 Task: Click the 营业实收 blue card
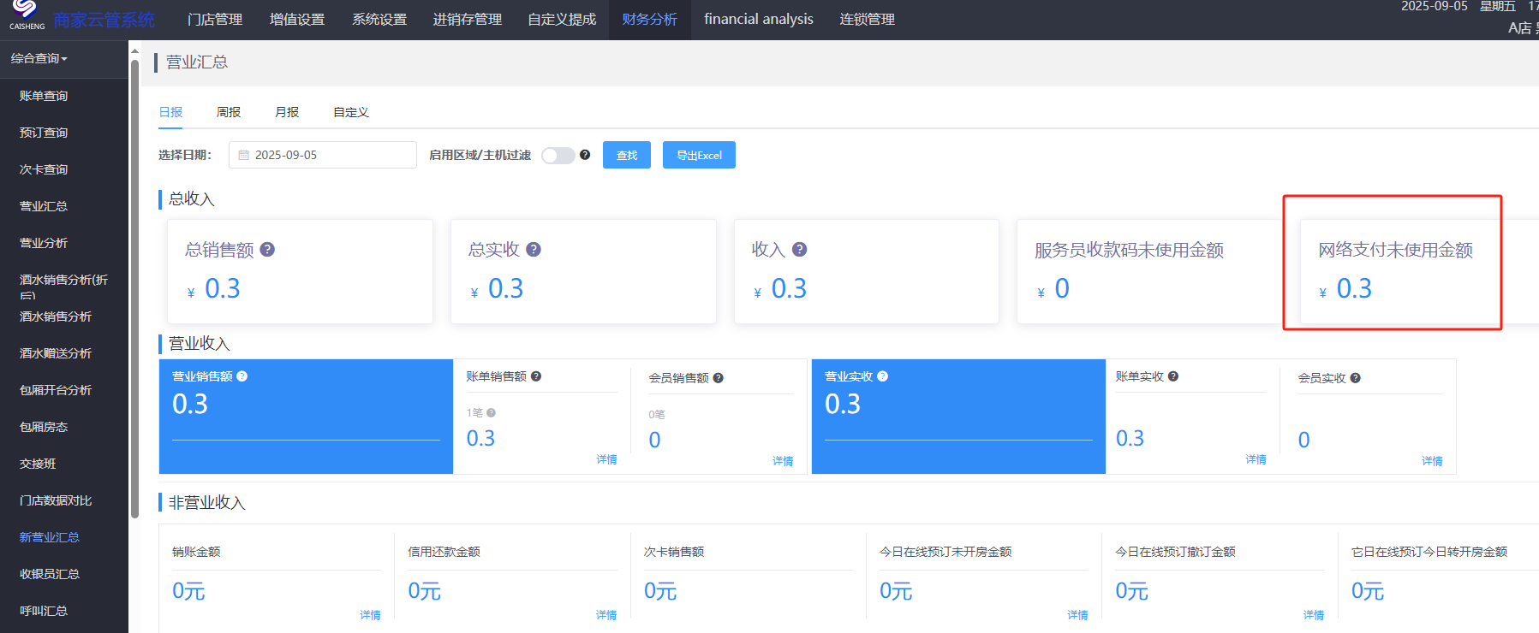click(958, 417)
